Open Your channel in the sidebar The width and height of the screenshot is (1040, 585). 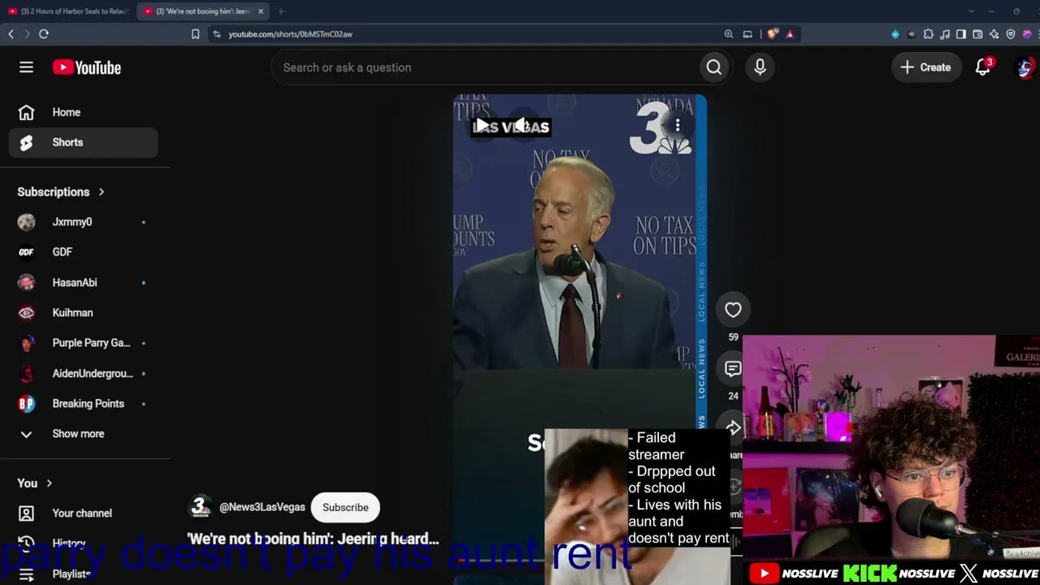point(84,513)
